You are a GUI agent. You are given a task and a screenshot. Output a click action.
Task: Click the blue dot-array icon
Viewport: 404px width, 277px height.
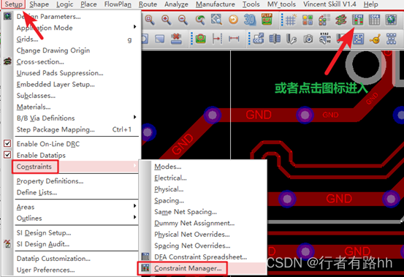[391, 39]
